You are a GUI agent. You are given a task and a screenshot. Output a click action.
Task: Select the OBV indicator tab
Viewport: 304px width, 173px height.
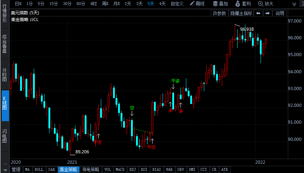tap(181, 169)
